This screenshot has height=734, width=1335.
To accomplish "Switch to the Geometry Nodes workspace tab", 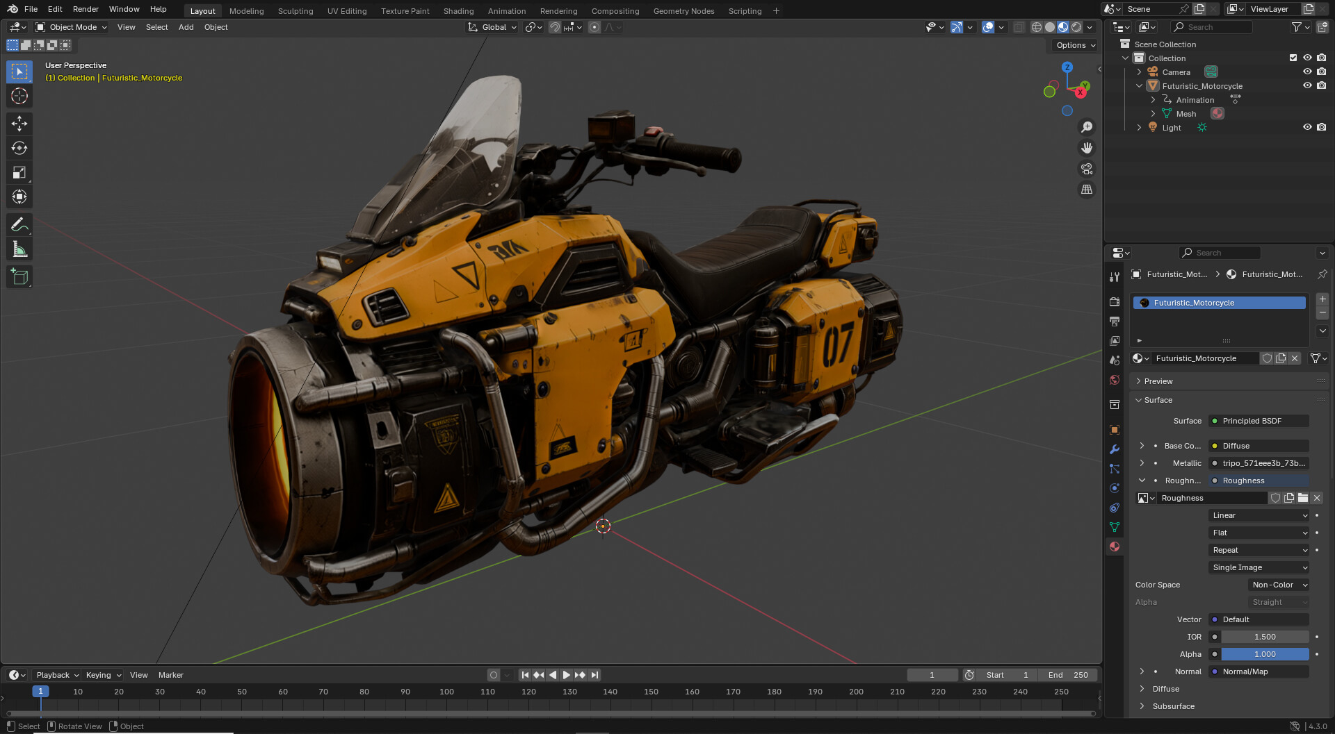I will pos(683,11).
